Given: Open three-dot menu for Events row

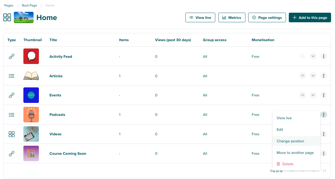Looking at the screenshot, I should [x=324, y=95].
